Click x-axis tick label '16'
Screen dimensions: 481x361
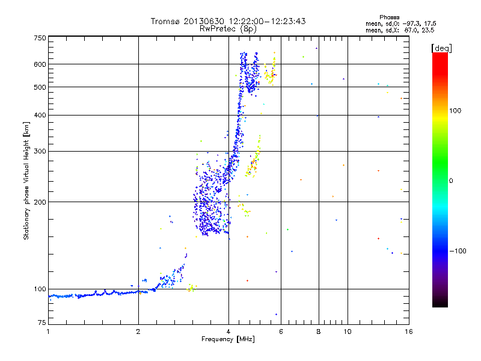(x=409, y=332)
